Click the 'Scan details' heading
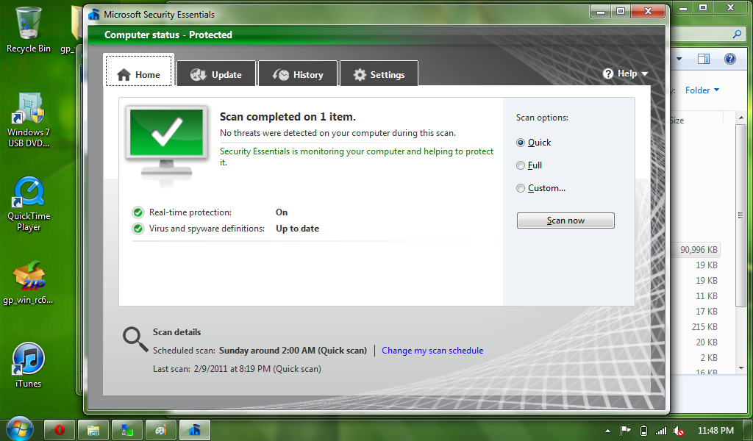Viewport: 753px width, 441px height. tap(176, 332)
